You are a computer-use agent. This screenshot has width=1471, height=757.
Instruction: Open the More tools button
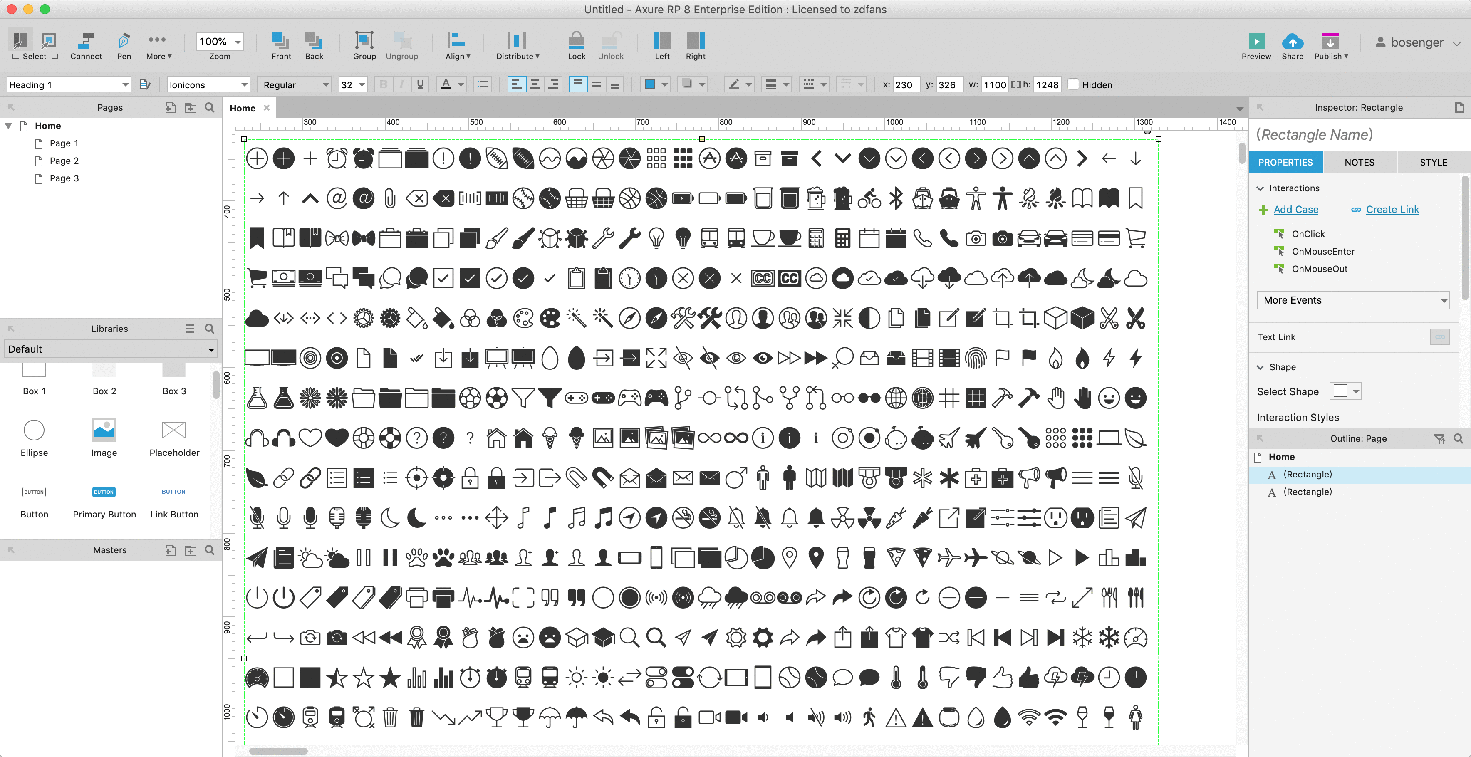tap(158, 46)
